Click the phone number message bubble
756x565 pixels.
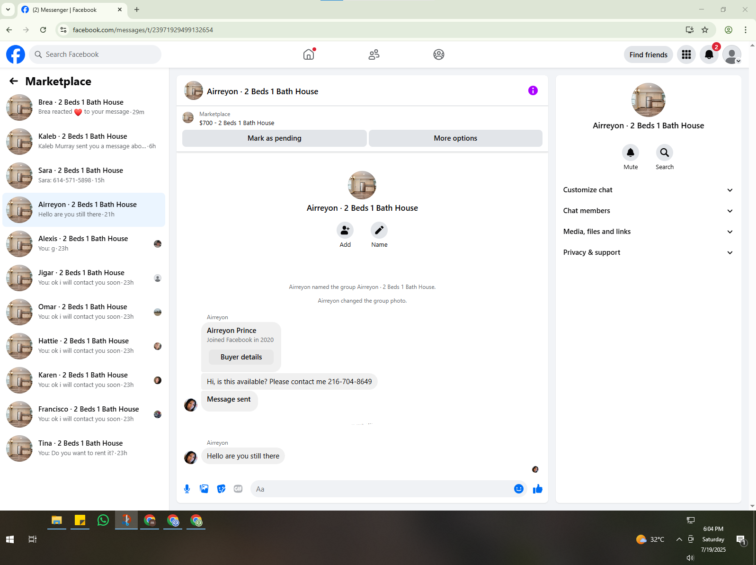289,382
